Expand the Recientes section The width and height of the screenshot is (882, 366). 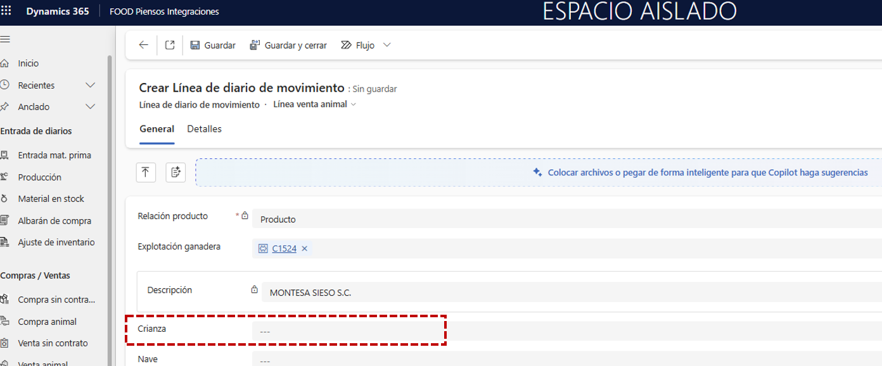tap(90, 85)
